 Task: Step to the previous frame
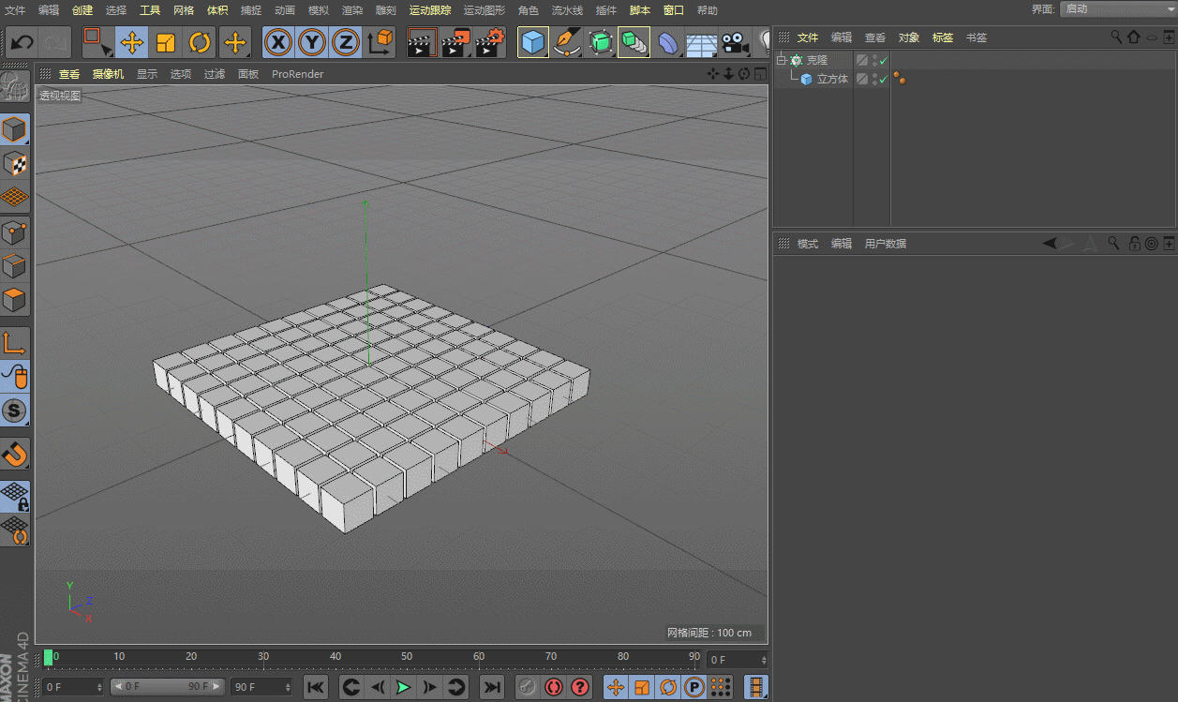tap(378, 687)
